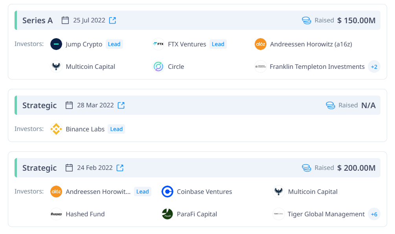Click the Circle investor logo
The width and height of the screenshot is (395, 234).
(x=158, y=66)
